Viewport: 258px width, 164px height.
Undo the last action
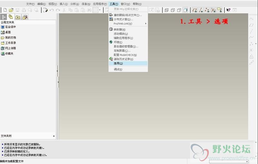point(52,10)
